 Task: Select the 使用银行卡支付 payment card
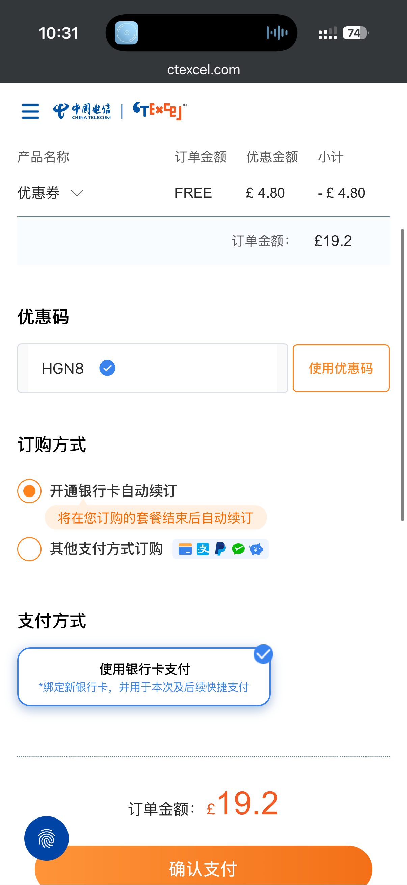coord(144,677)
